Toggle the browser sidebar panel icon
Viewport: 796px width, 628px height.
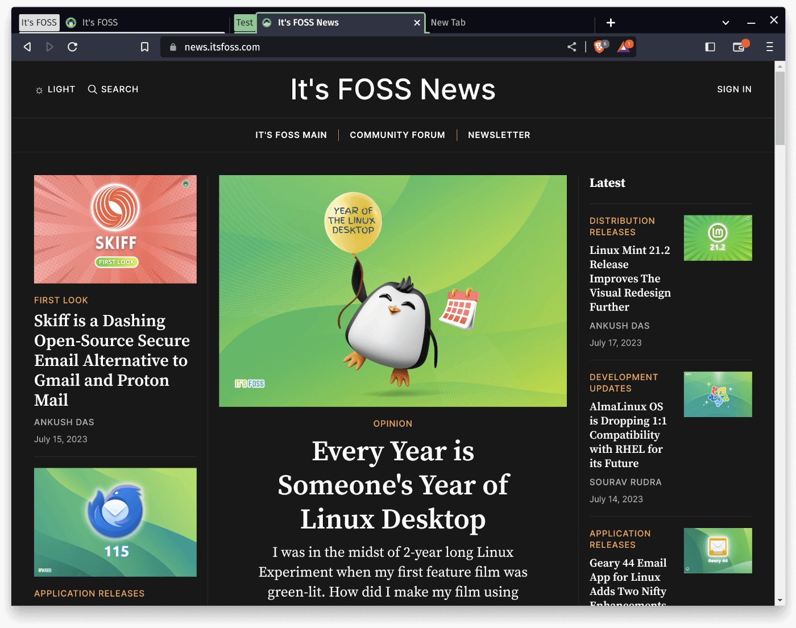tap(710, 47)
